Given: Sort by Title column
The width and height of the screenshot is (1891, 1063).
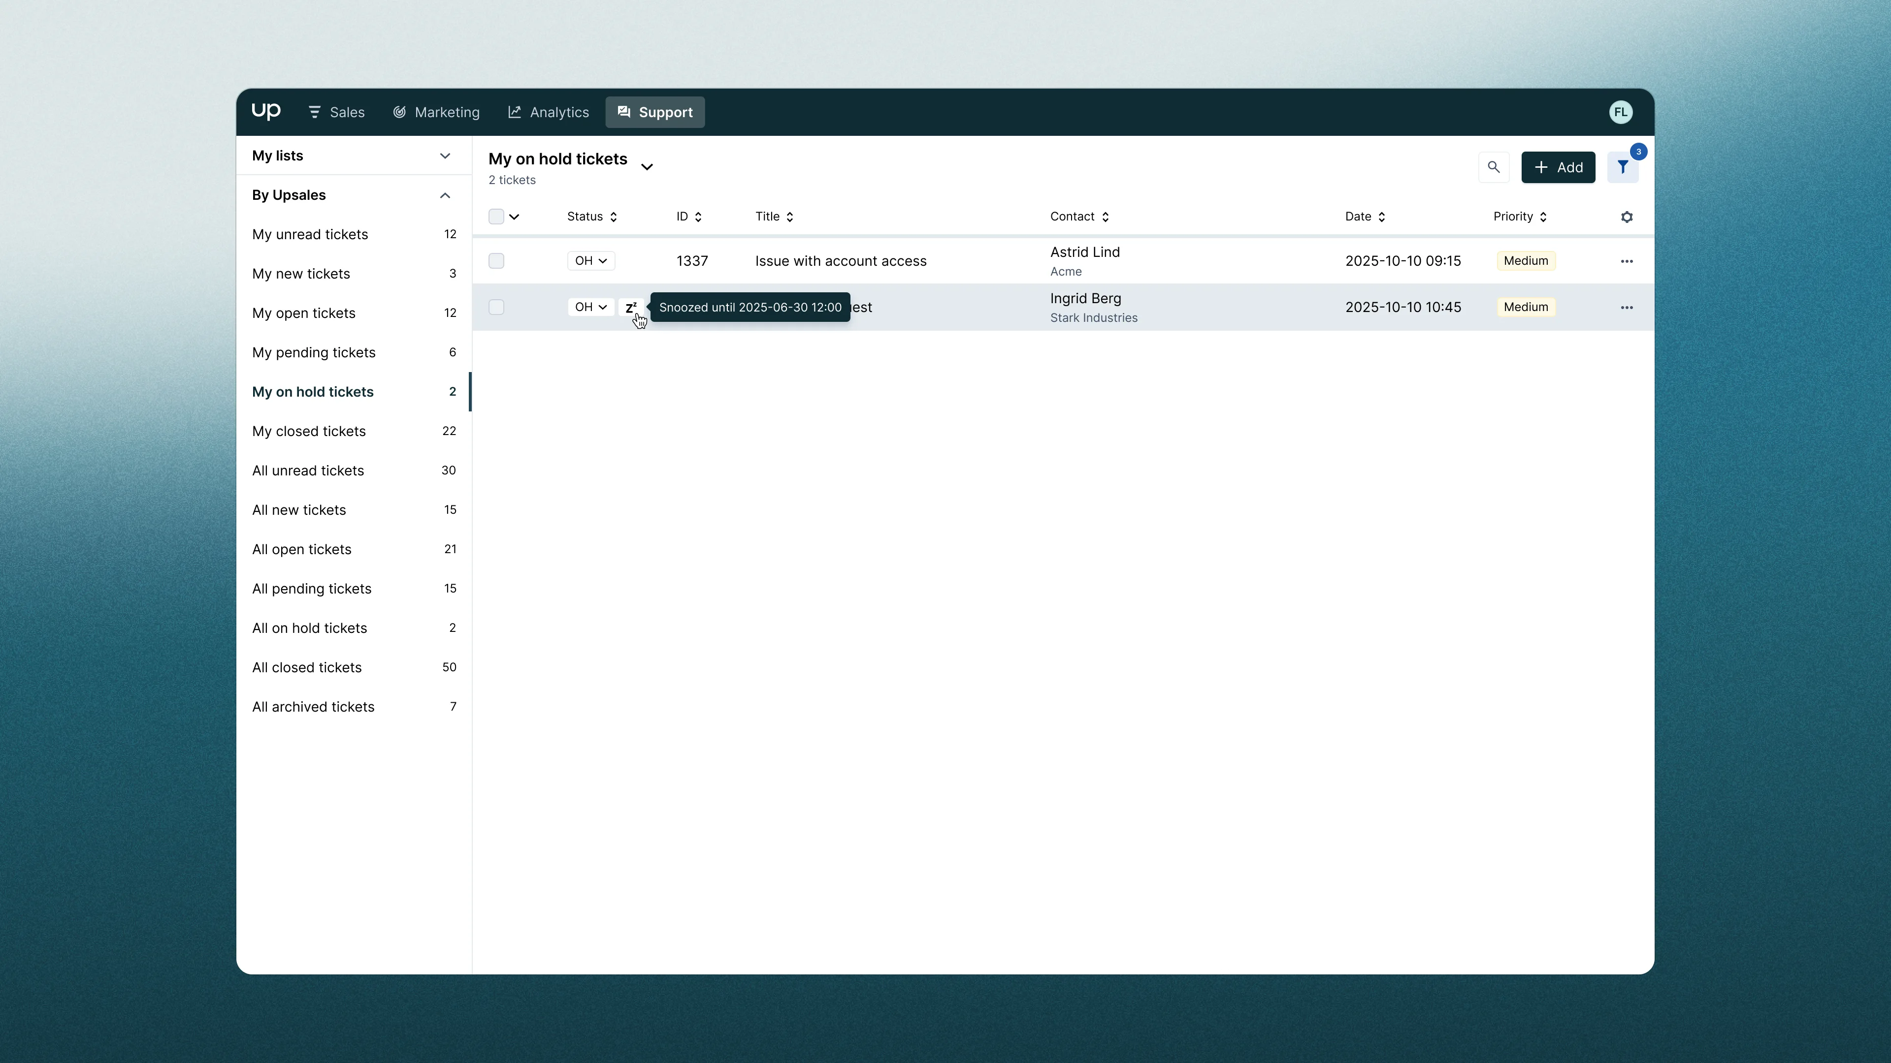Looking at the screenshot, I should point(775,217).
